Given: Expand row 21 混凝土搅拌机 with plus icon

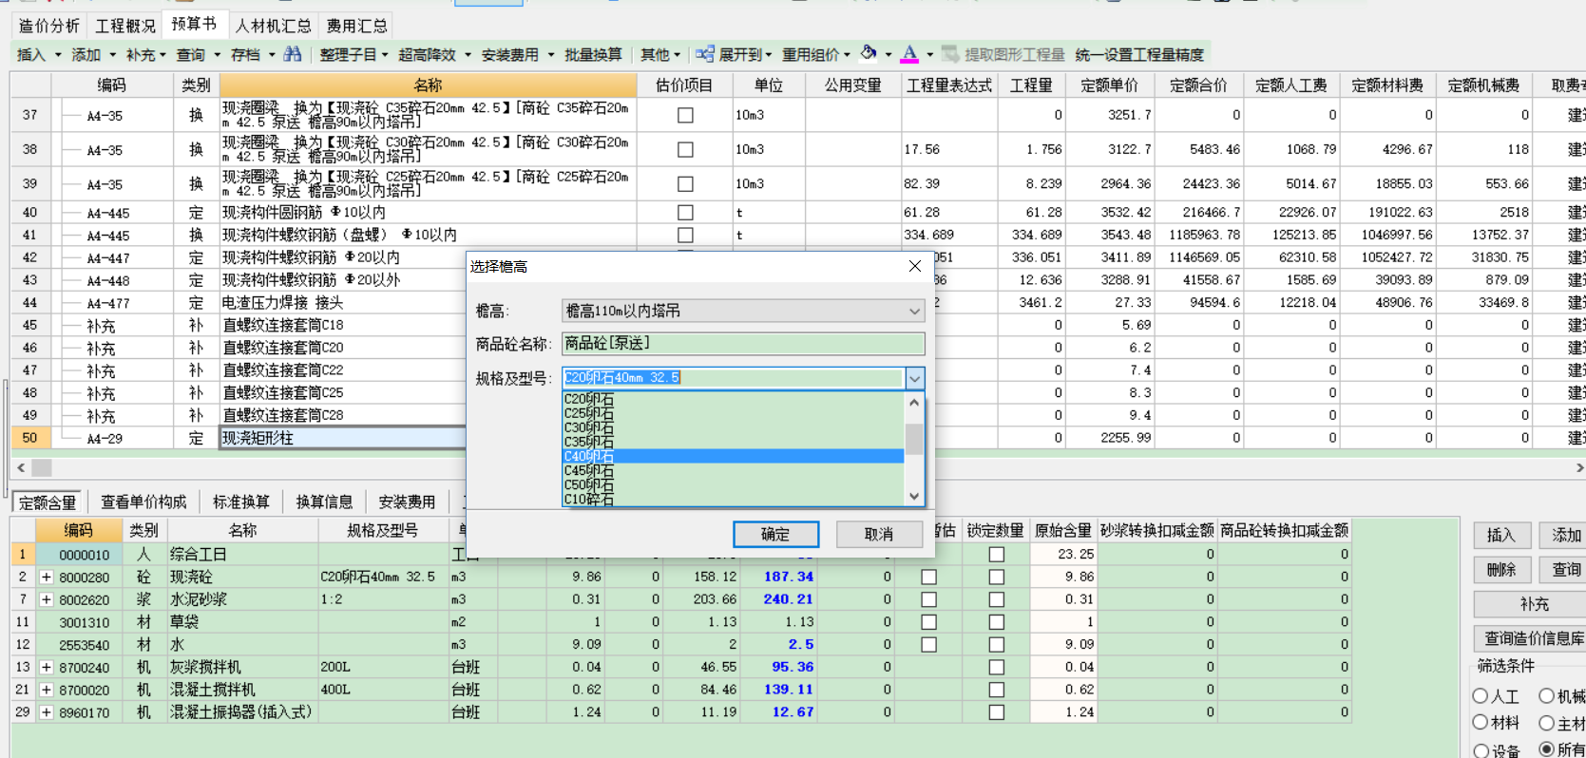Looking at the screenshot, I should (46, 690).
